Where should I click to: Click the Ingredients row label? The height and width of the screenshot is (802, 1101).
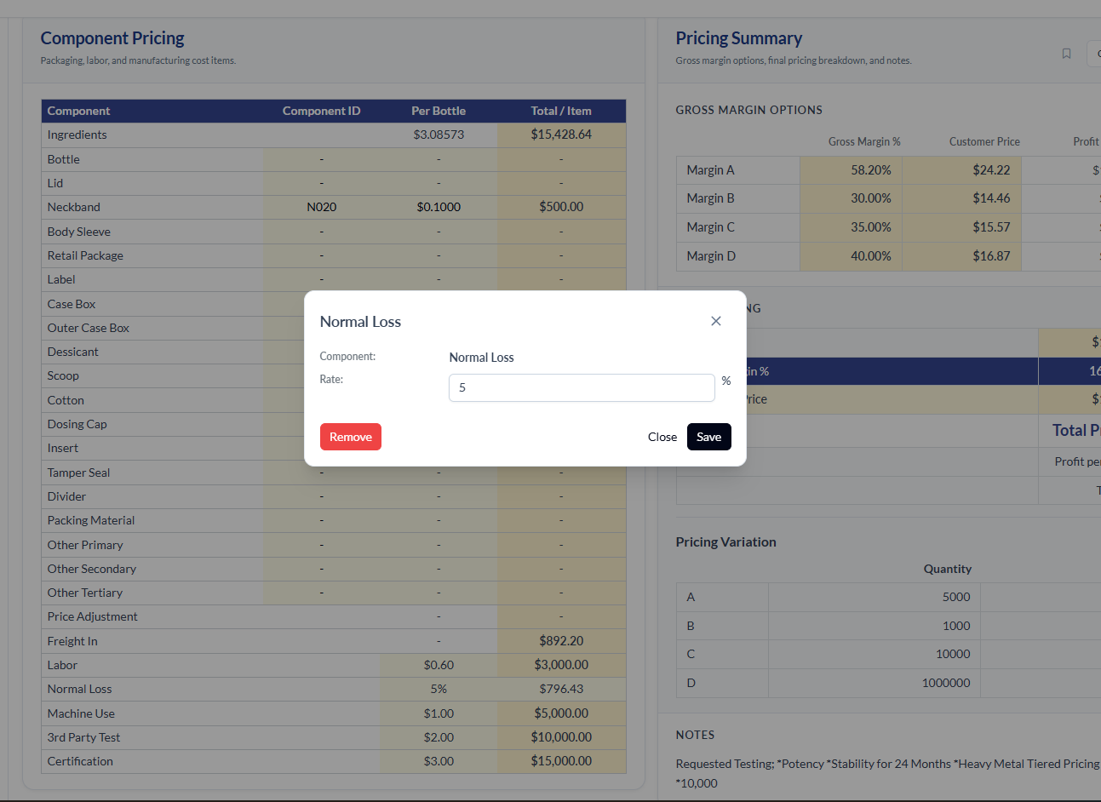coord(77,135)
